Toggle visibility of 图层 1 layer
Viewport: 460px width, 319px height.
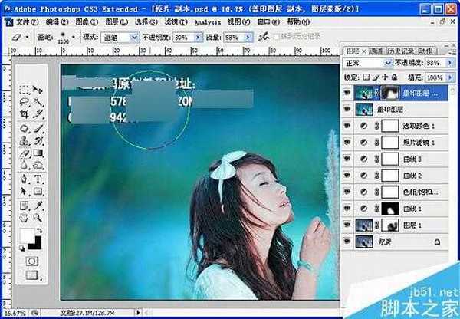pos(347,225)
